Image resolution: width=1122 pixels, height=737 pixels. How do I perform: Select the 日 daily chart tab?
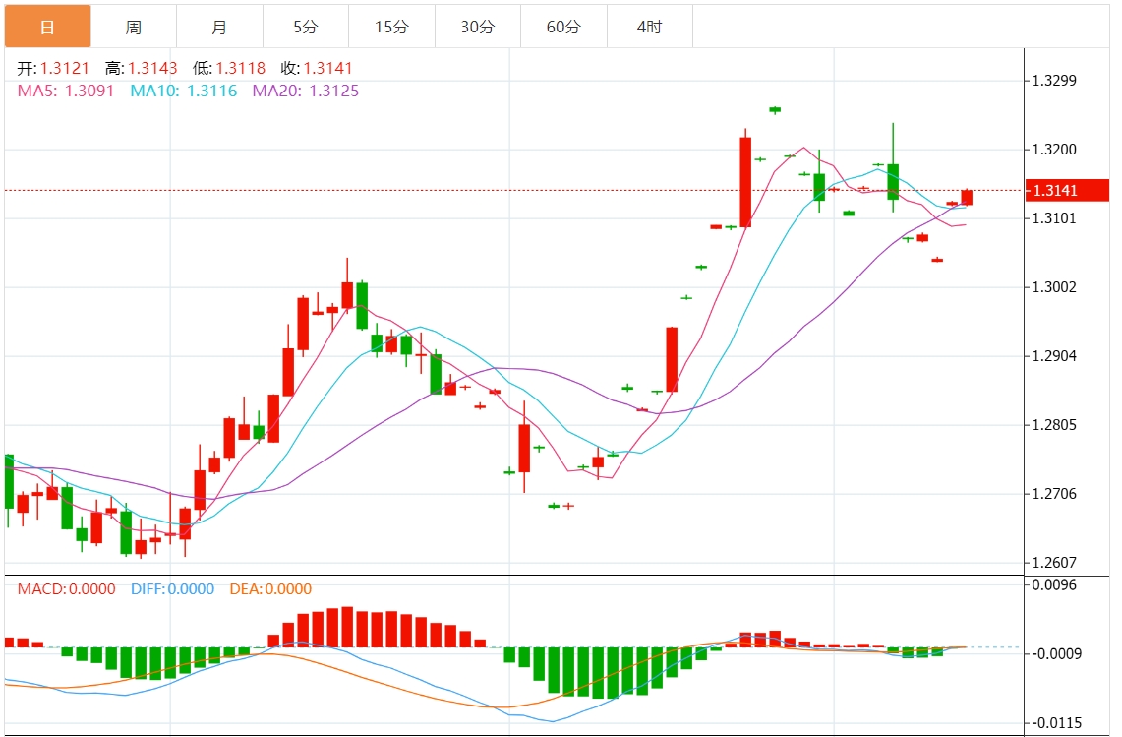pyautogui.click(x=48, y=27)
